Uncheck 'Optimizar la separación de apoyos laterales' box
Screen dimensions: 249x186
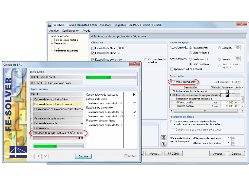pos(227,95)
